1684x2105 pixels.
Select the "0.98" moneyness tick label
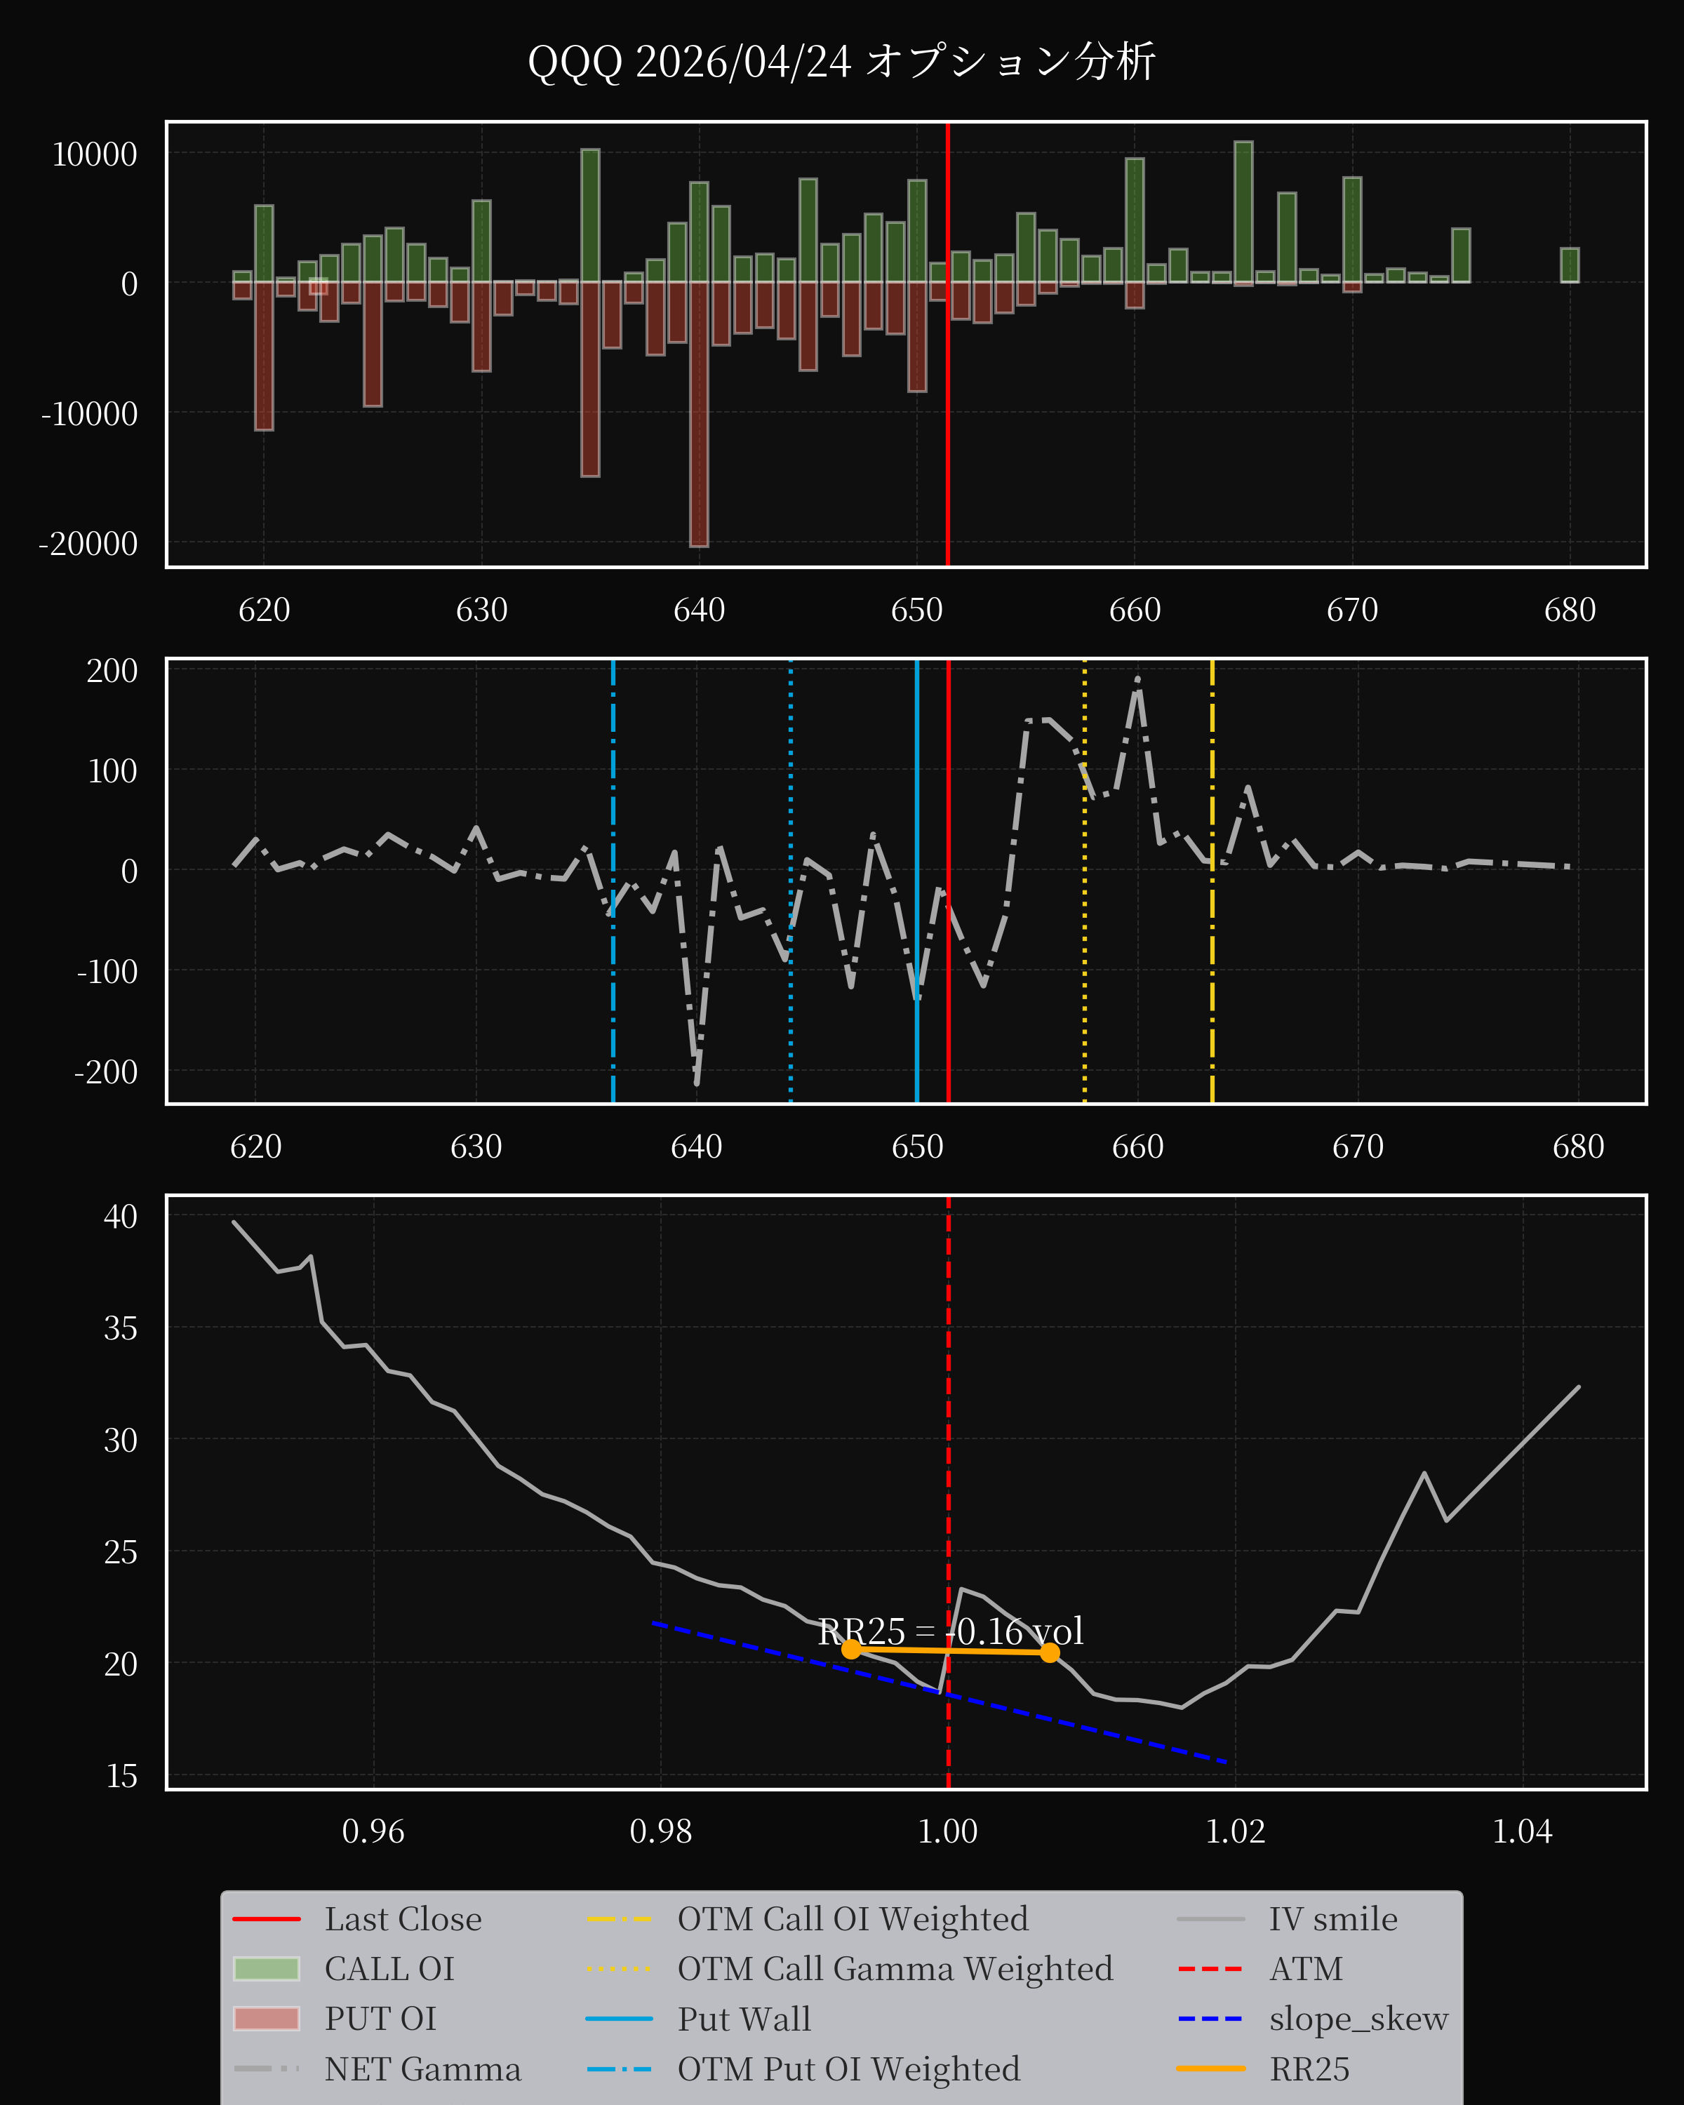coord(661,1831)
